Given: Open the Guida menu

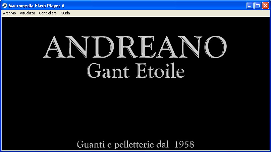Looking at the screenshot, I should click(x=65, y=13).
